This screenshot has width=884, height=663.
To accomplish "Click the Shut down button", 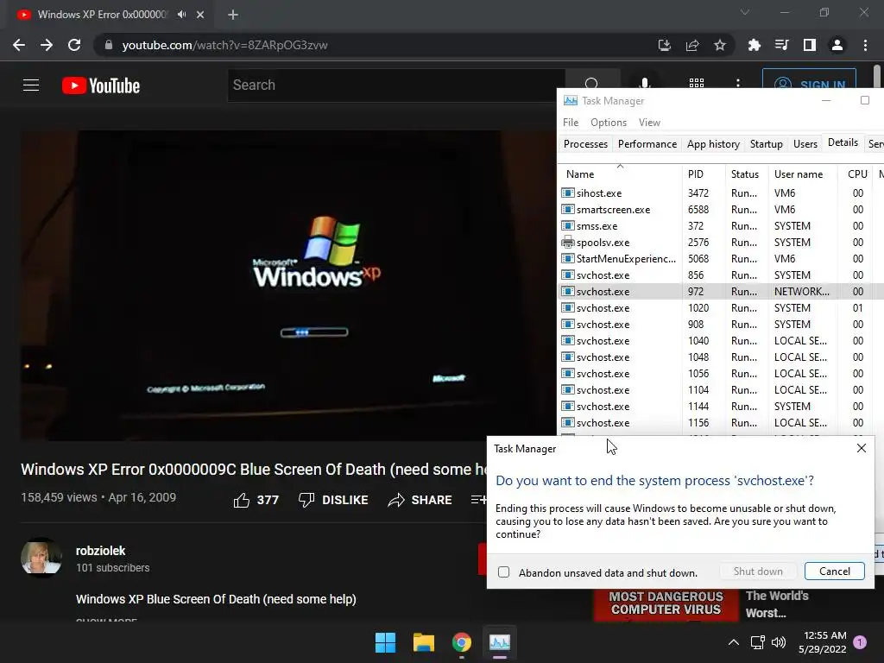I will (758, 571).
